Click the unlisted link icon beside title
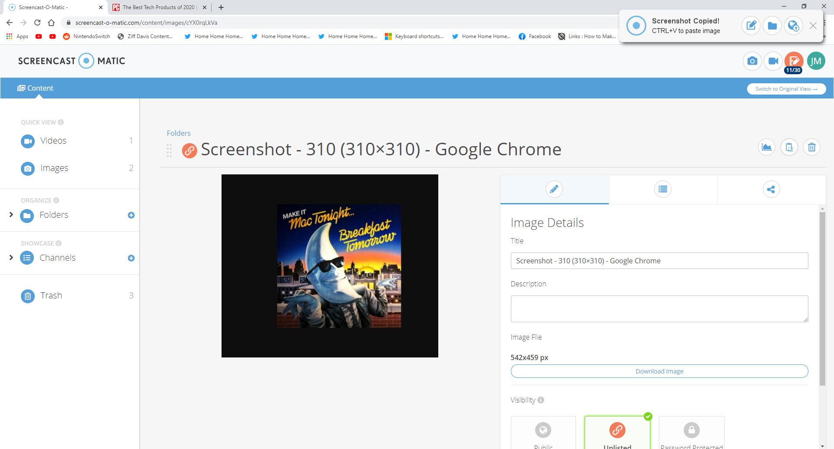Viewport: 834px width, 449px height. click(189, 151)
